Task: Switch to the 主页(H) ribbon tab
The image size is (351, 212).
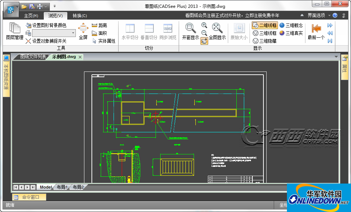Action: point(31,16)
